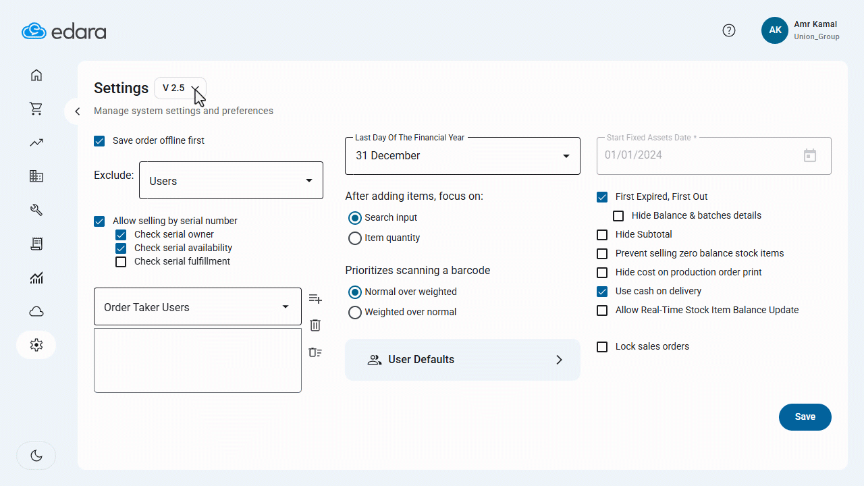This screenshot has width=864, height=486.
Task: Click the Start Fixed Assets Date field
Action: pos(714,156)
